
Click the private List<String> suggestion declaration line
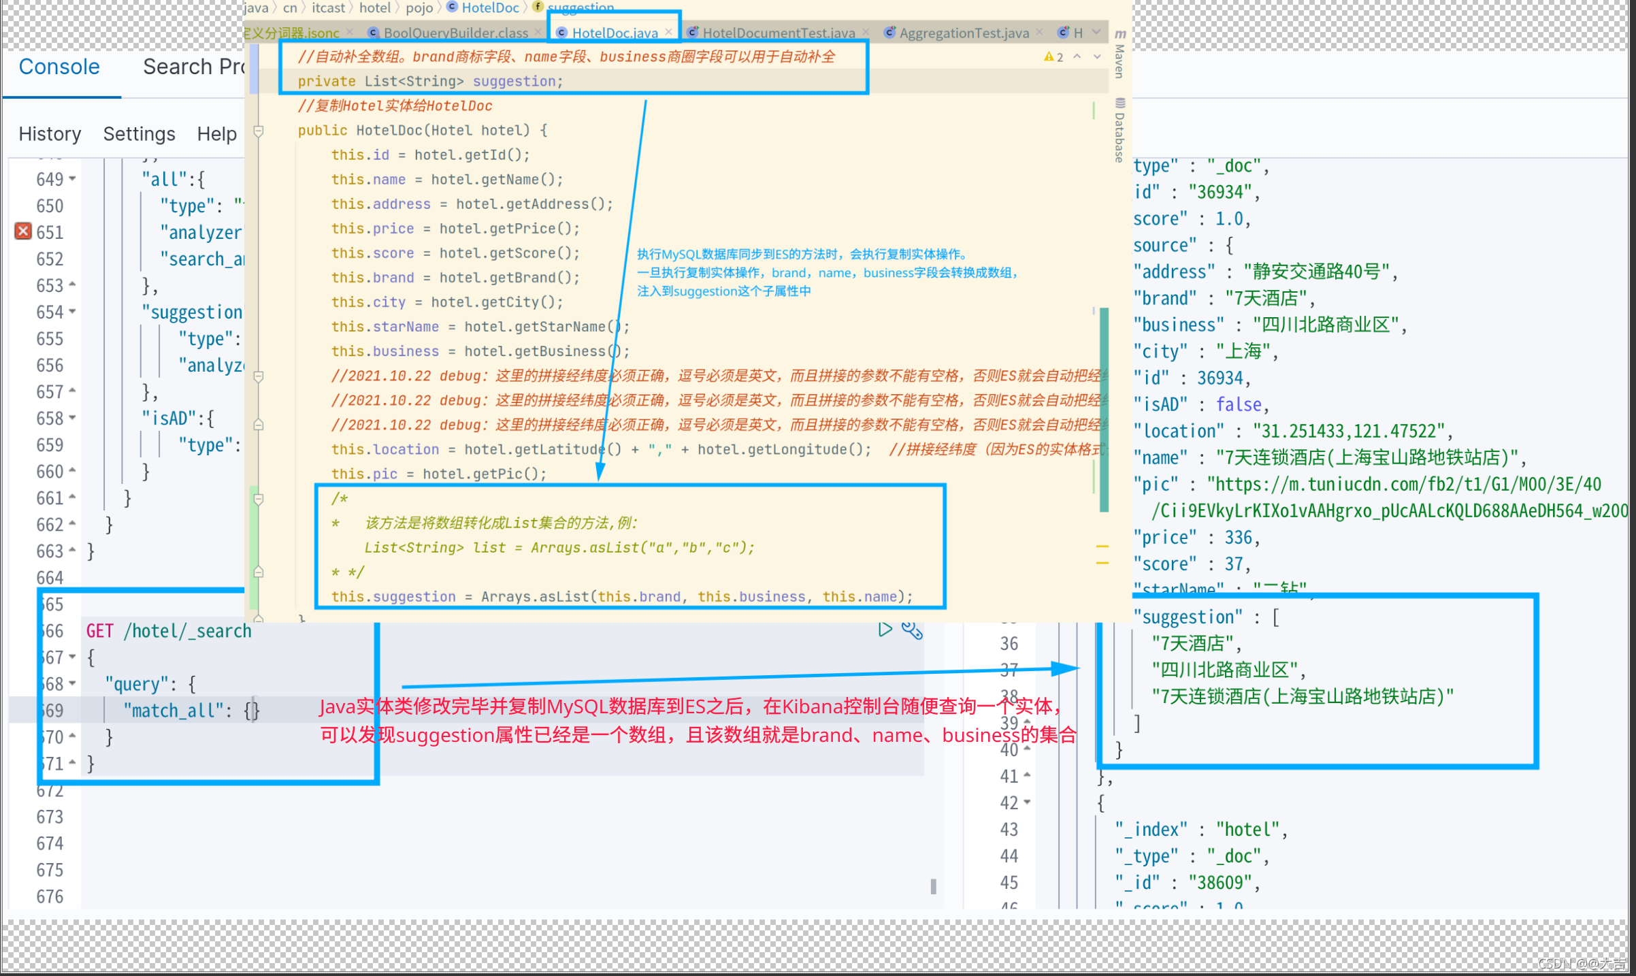pyautogui.click(x=430, y=81)
